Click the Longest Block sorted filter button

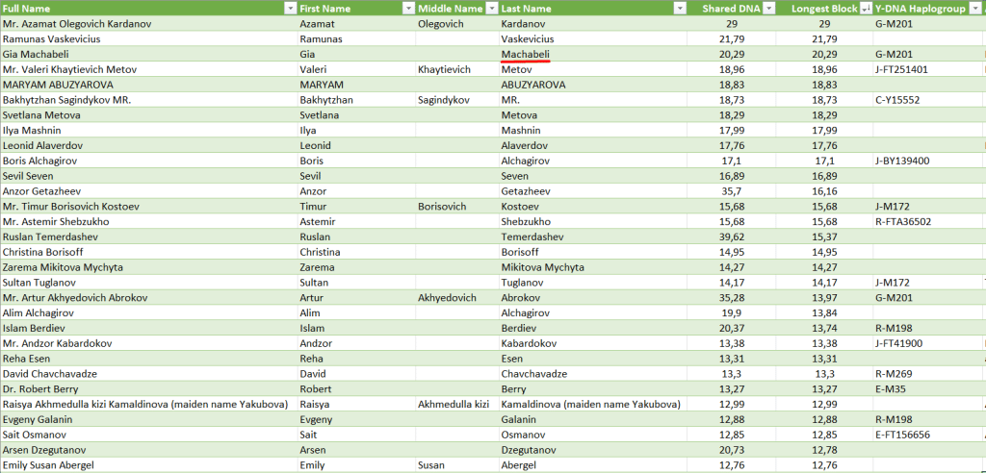(864, 8)
